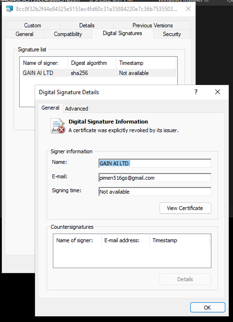Close the Digital Signature Details dialog
Screen dimensions: 233x322
coord(218,92)
